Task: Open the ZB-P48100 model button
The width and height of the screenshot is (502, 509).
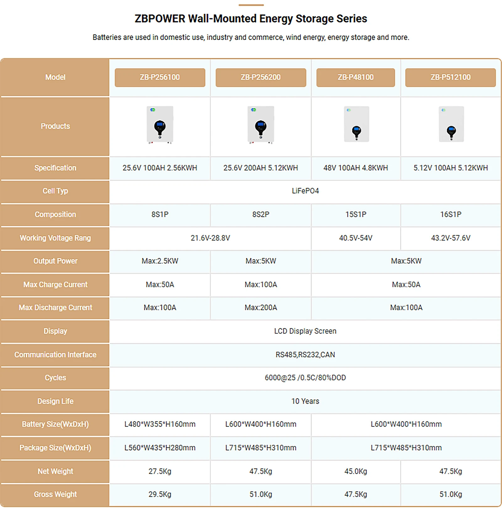Action: (x=355, y=78)
